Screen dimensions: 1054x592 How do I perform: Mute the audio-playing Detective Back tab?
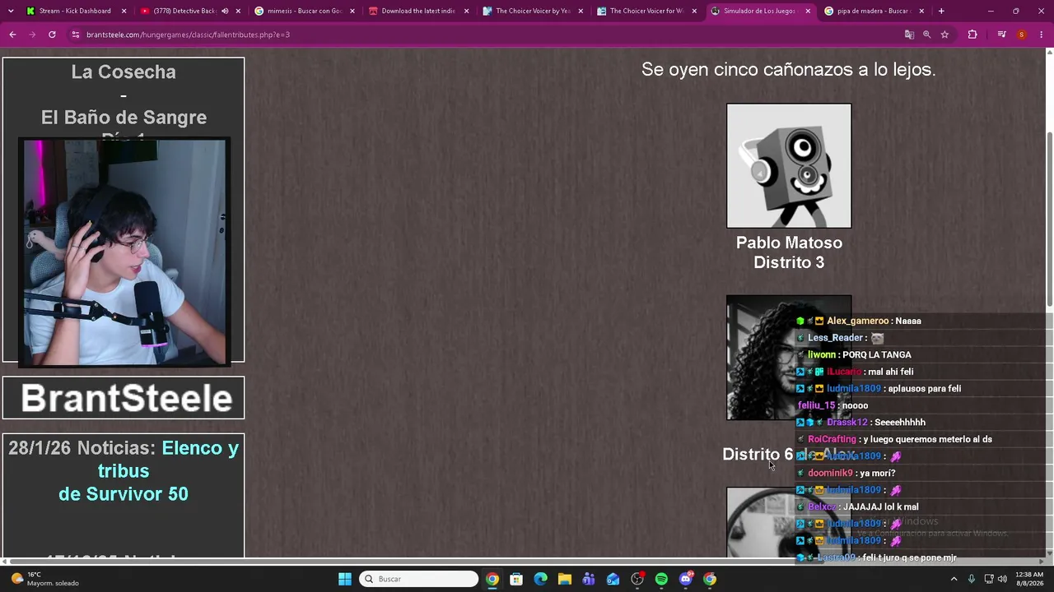225,11
